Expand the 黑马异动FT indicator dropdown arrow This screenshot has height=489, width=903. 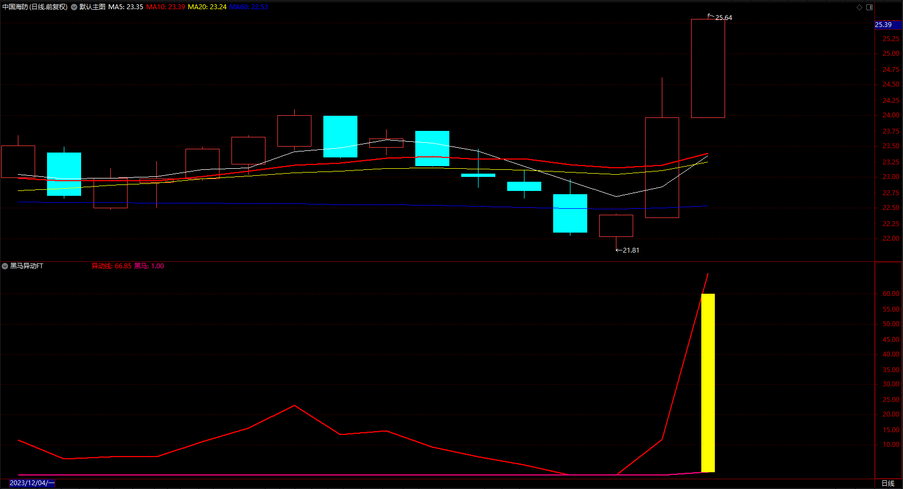(x=5, y=266)
